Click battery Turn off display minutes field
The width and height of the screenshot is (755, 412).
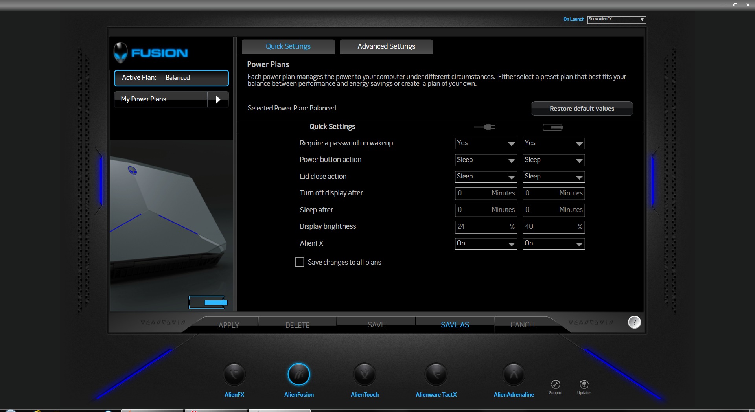tap(553, 193)
